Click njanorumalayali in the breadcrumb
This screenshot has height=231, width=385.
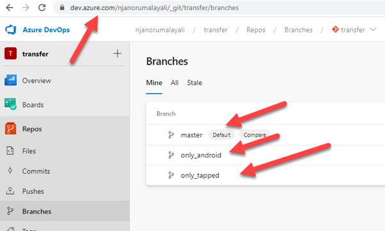tap(160, 30)
